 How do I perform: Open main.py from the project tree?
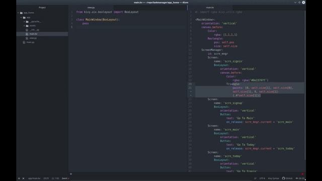pyautogui.click(x=30, y=42)
